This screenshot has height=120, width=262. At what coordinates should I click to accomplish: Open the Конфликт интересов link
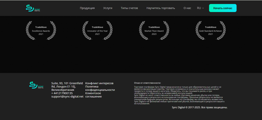[x=99, y=83]
